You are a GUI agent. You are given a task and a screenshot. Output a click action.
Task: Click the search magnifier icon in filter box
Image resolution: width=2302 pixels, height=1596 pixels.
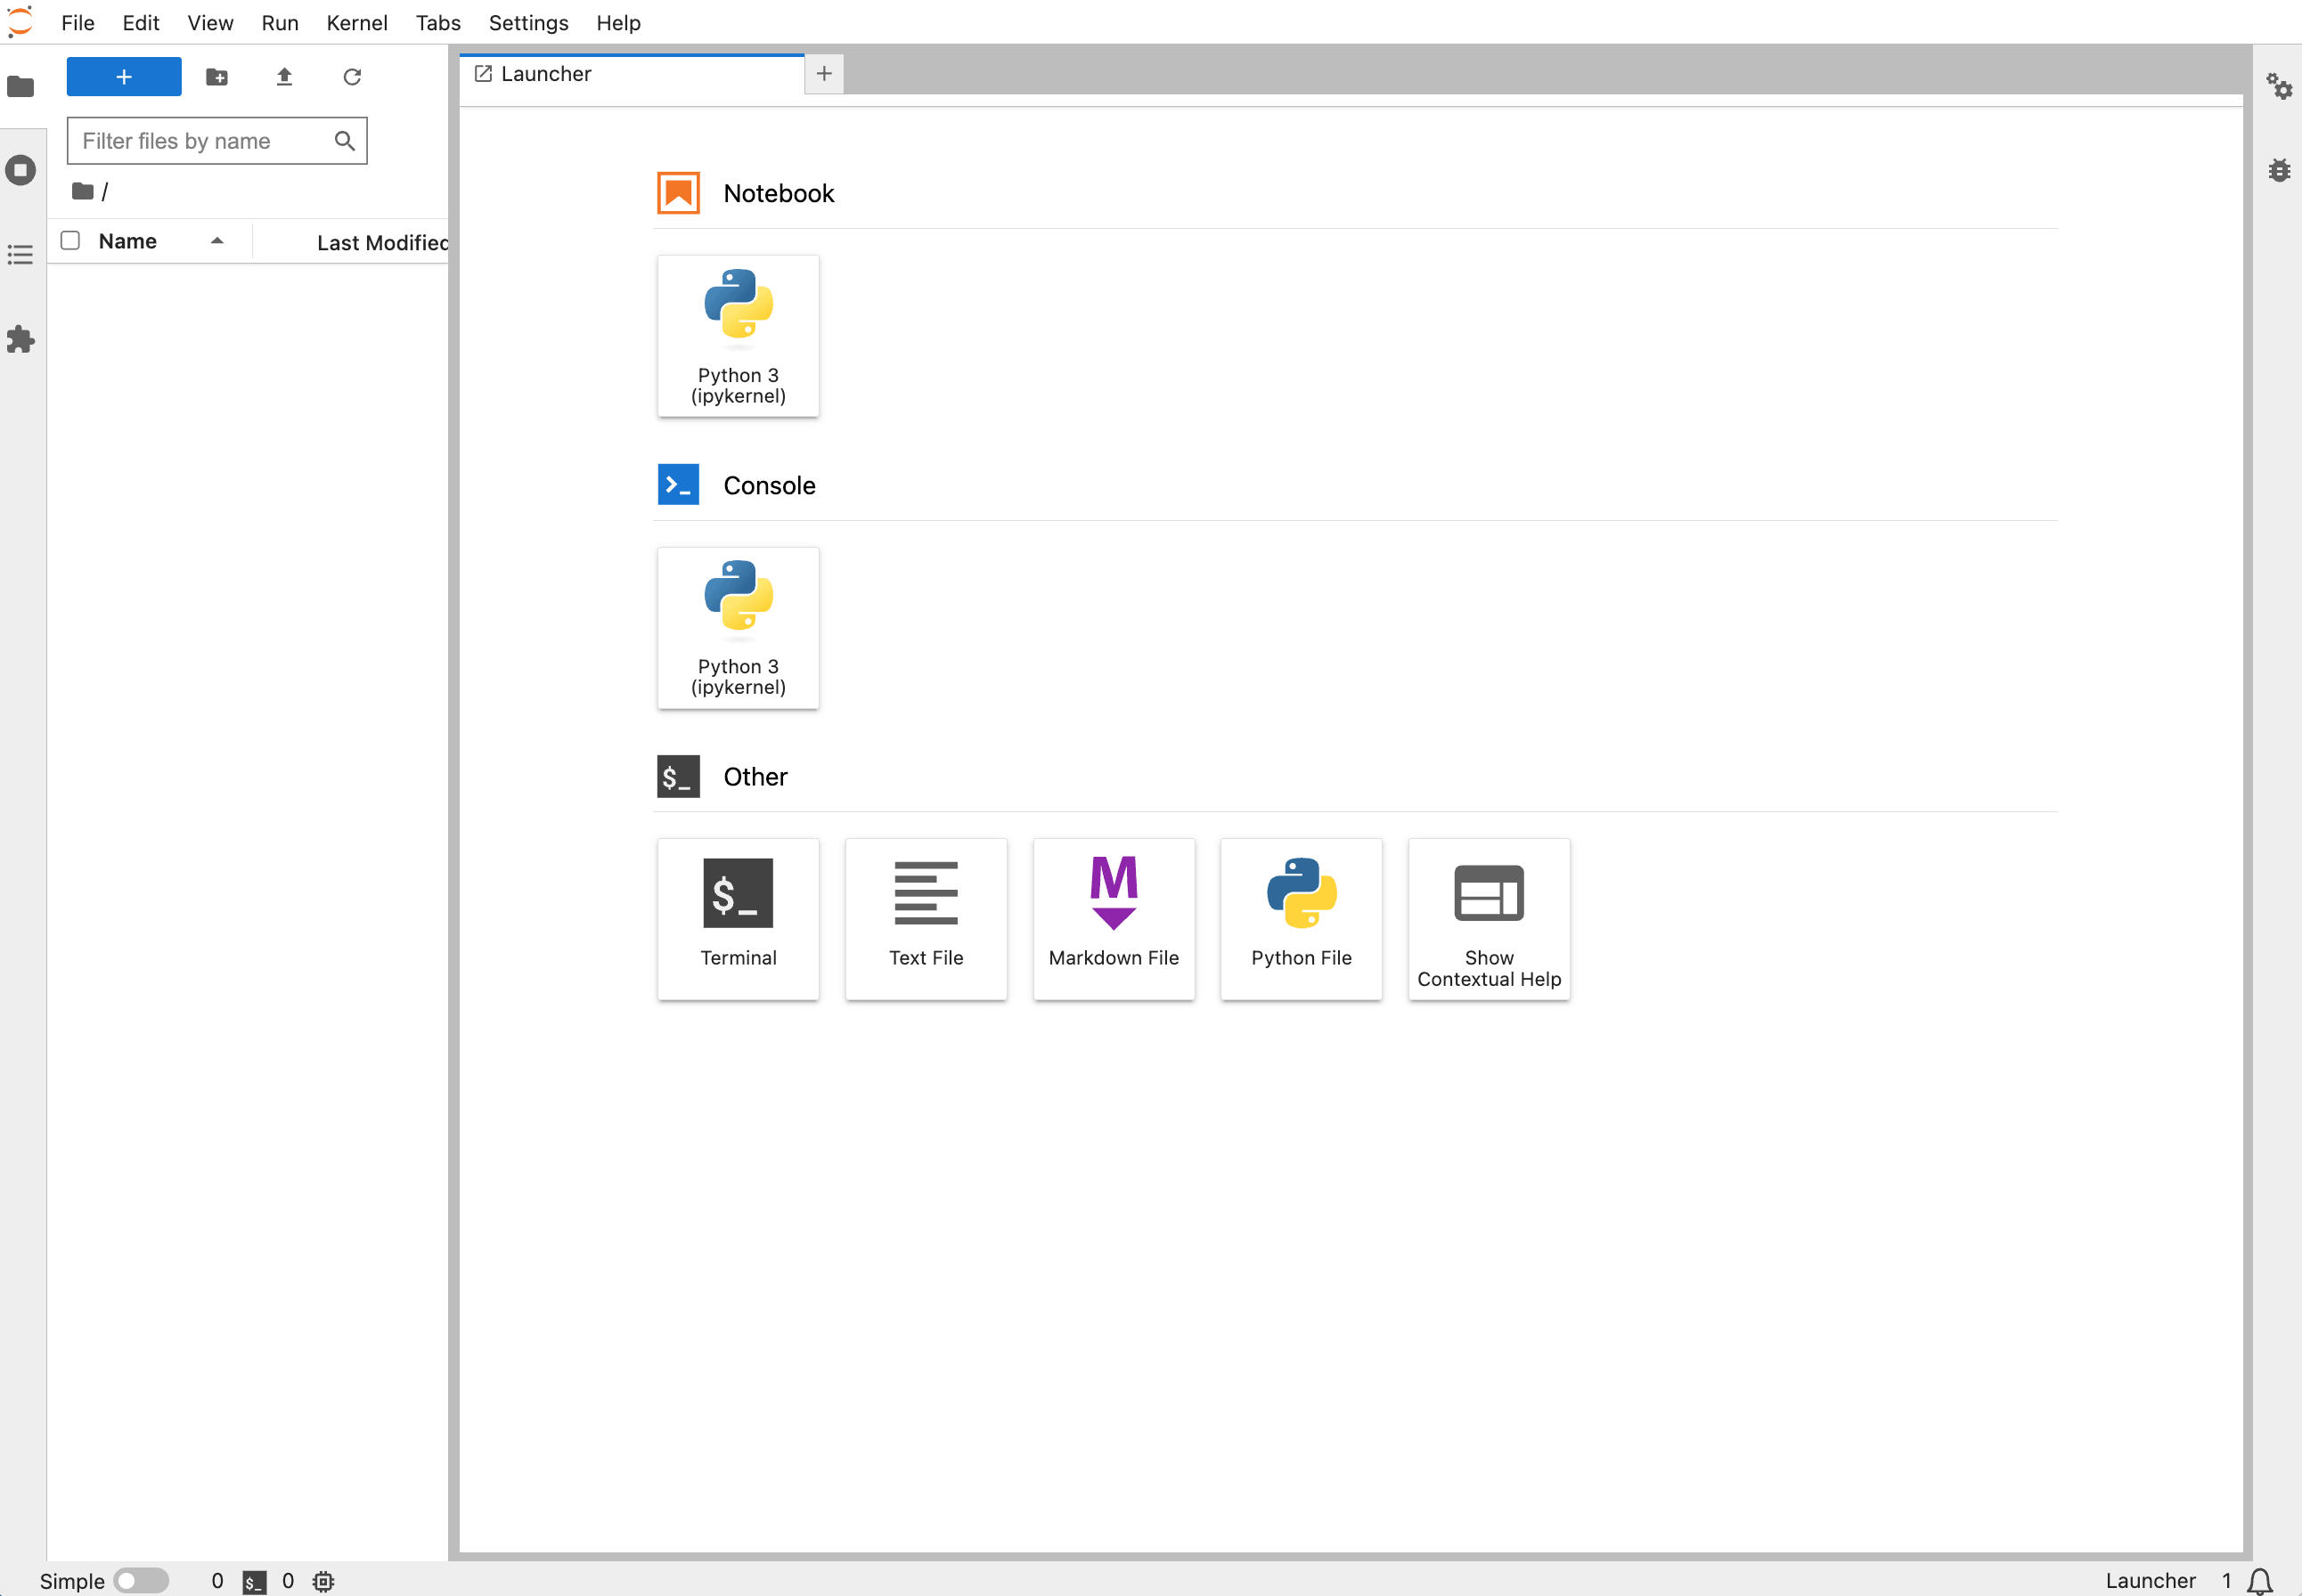point(344,141)
